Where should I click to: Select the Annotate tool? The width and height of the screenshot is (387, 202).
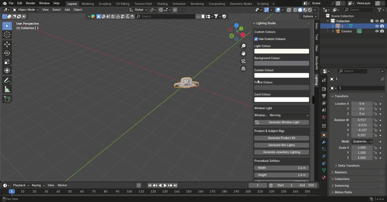point(7,80)
